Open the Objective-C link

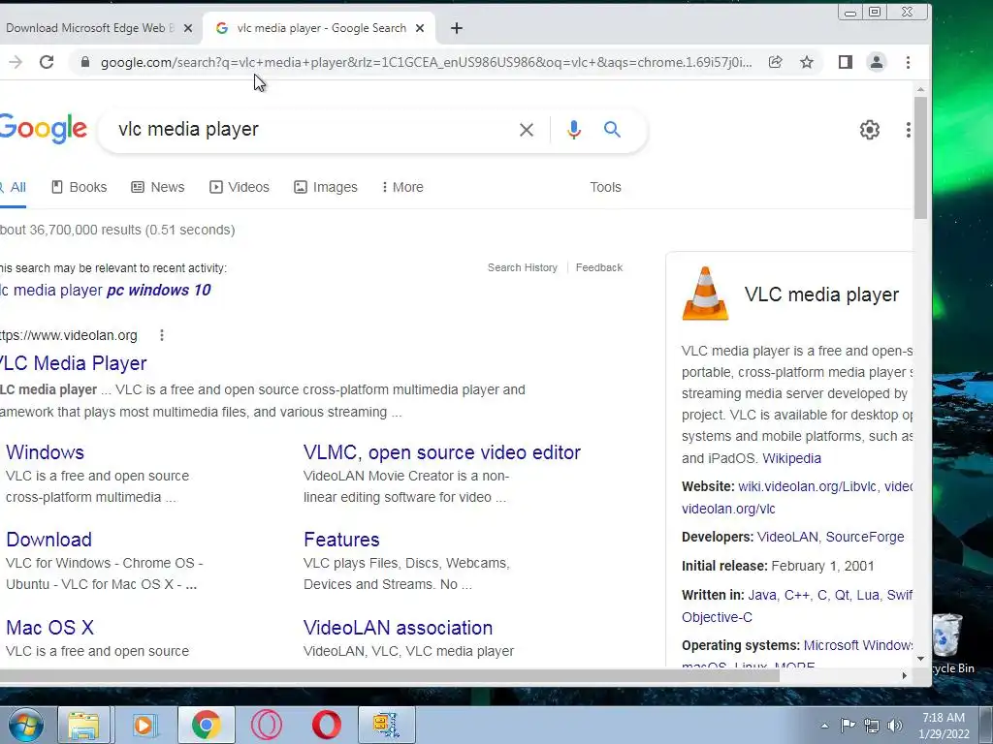[x=717, y=617]
